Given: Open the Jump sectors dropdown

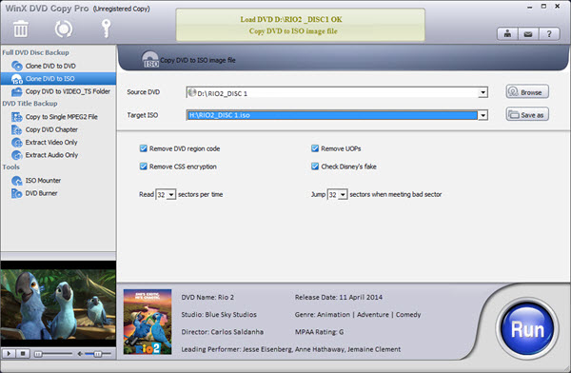Looking at the screenshot, I should [343, 195].
